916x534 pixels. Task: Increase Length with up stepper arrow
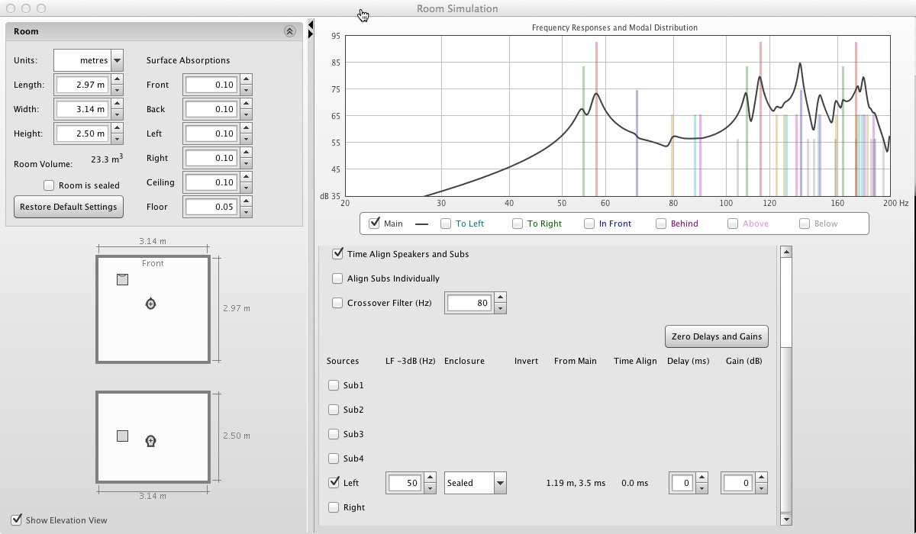pyautogui.click(x=117, y=79)
